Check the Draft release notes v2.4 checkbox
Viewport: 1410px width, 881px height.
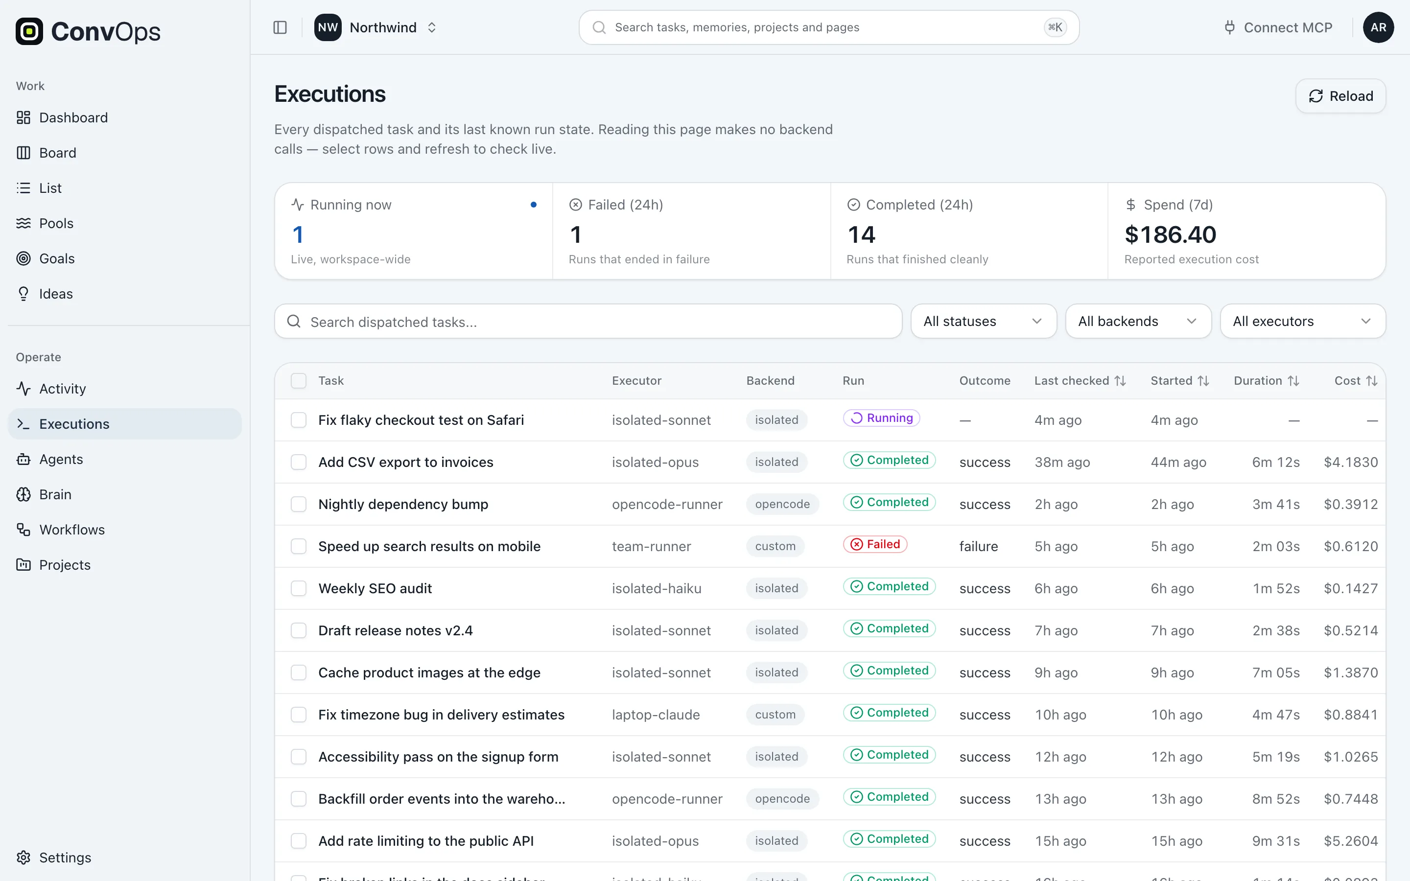click(x=298, y=630)
